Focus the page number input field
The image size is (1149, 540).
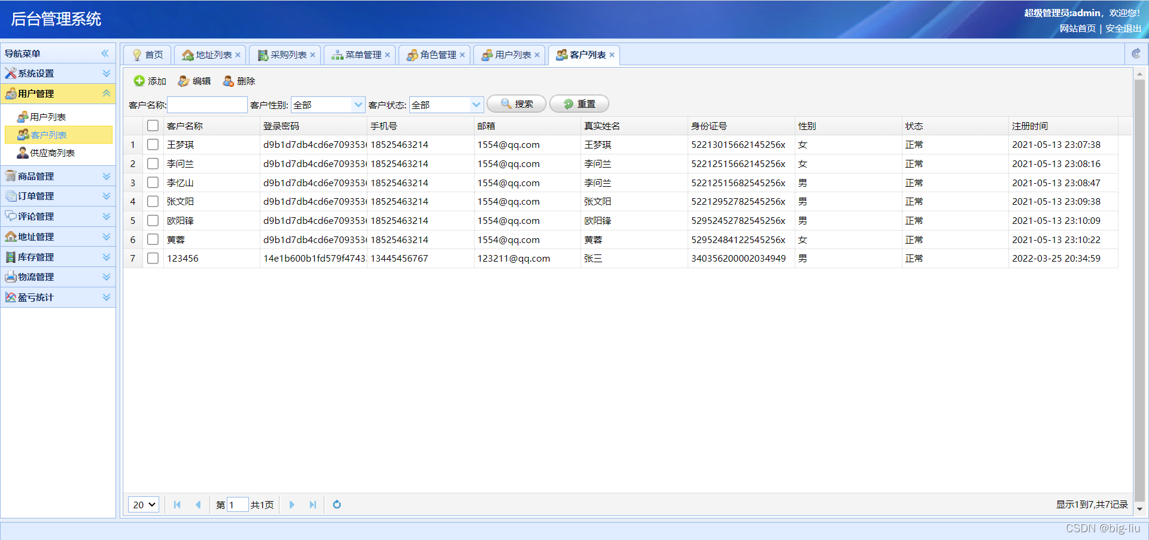click(238, 505)
